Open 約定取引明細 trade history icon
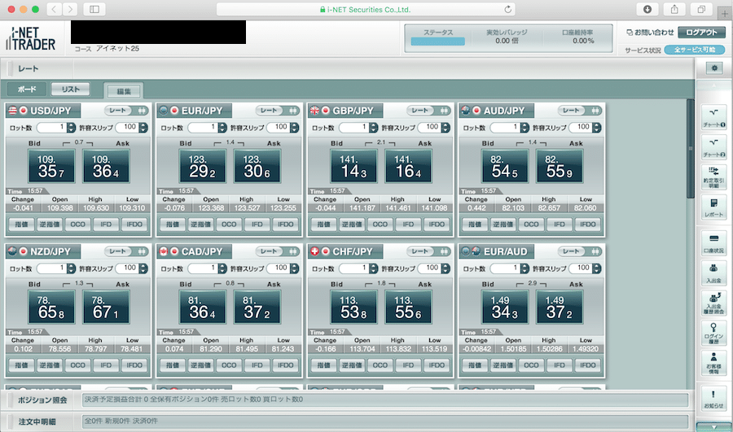Viewport: 733px width, 432px height. pyautogui.click(x=713, y=177)
